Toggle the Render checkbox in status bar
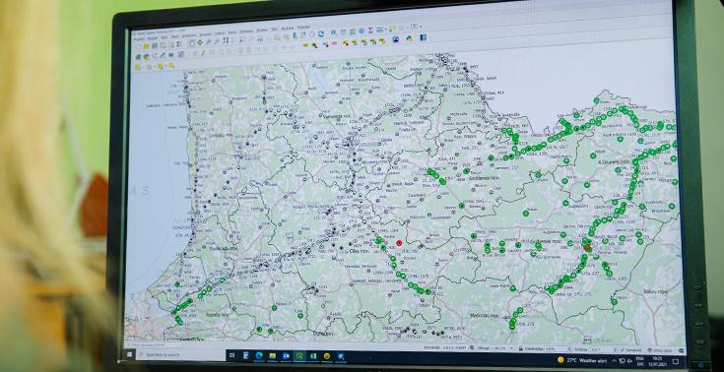 coord(623,350)
